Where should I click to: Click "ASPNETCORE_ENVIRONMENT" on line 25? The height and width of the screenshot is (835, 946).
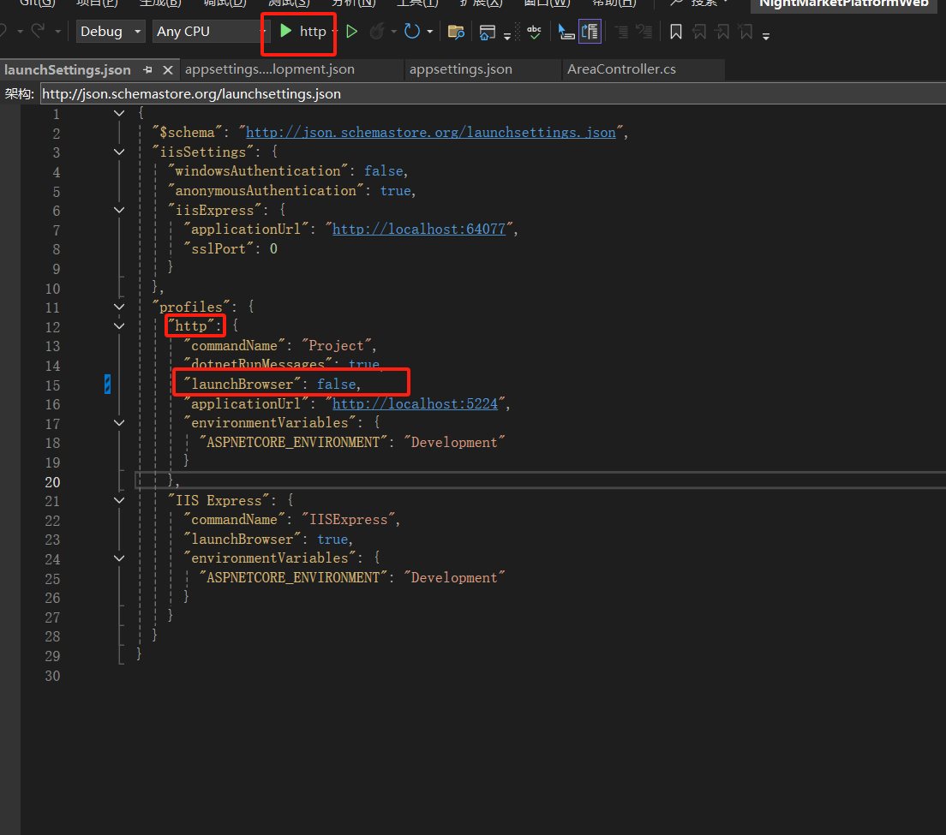click(x=293, y=577)
